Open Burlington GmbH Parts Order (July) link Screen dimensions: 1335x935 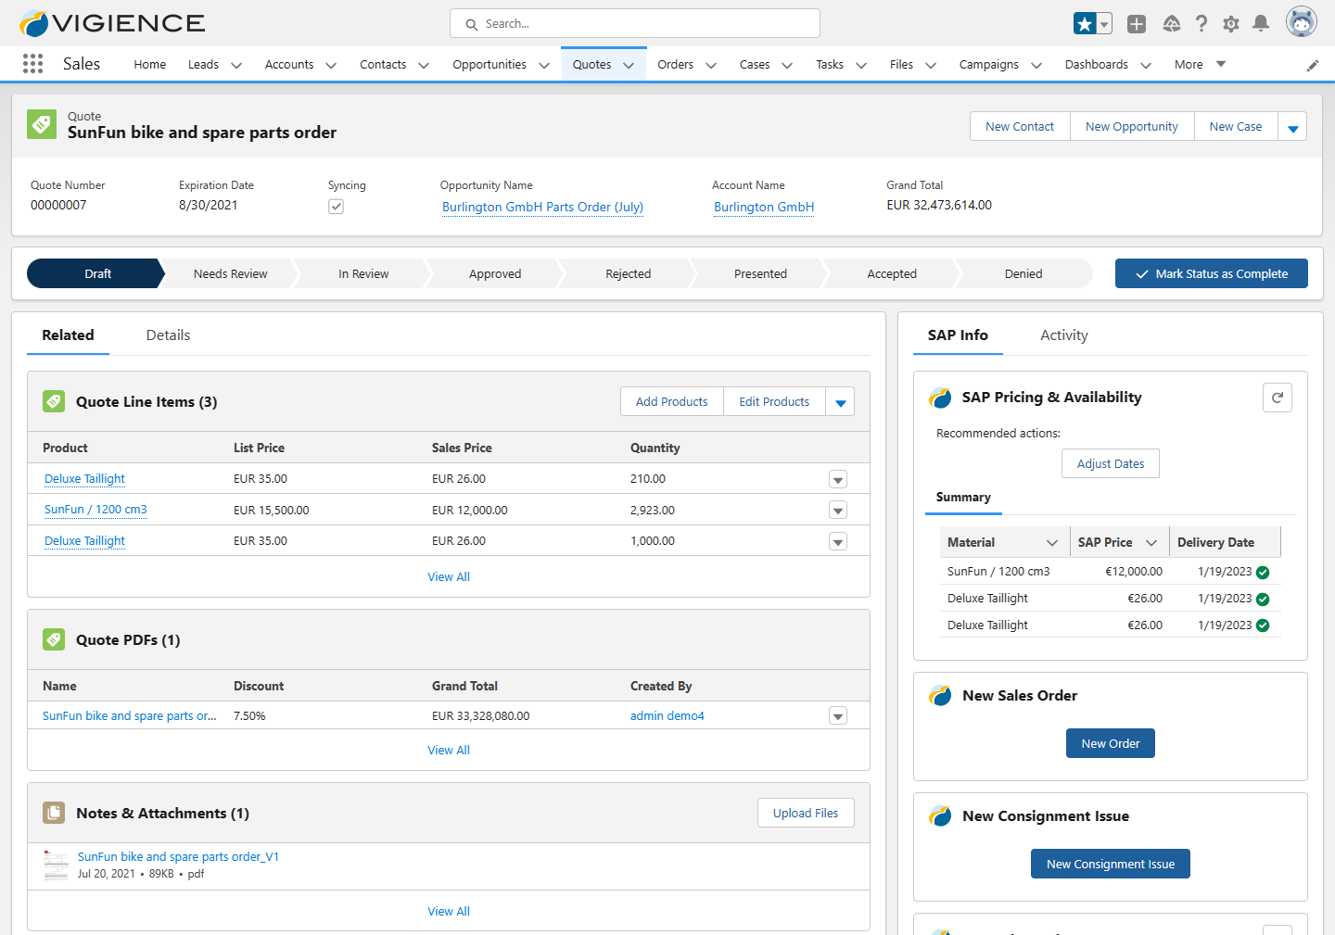pos(542,207)
